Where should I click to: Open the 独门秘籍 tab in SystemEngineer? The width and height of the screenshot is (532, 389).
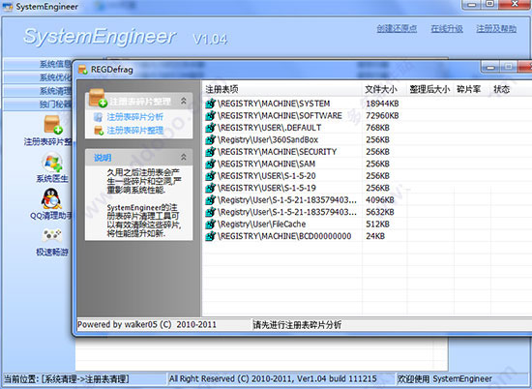click(38, 104)
